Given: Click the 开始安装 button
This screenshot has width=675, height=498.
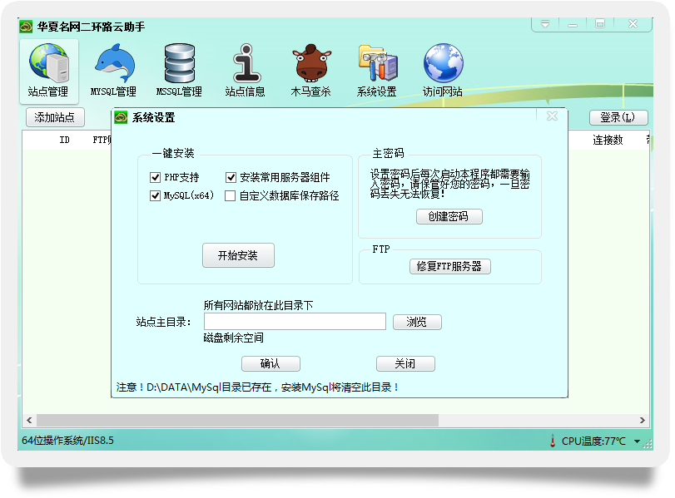Looking at the screenshot, I should pyautogui.click(x=238, y=255).
